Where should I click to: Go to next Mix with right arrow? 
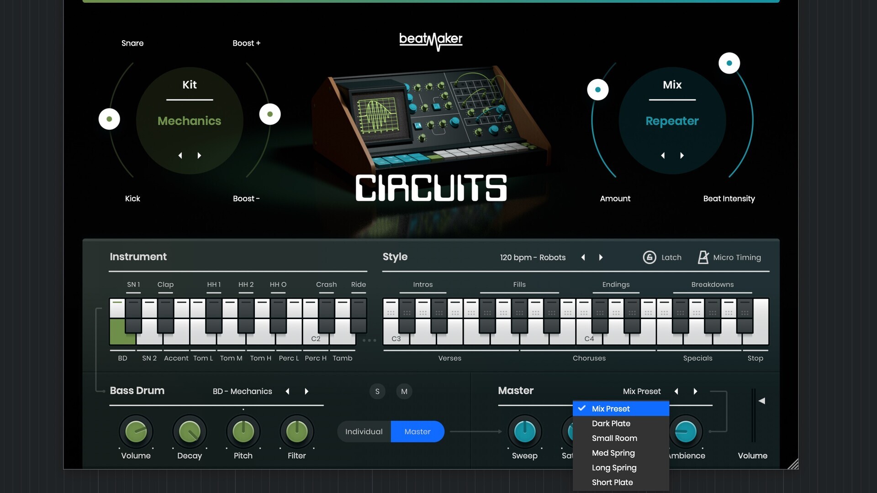(682, 156)
